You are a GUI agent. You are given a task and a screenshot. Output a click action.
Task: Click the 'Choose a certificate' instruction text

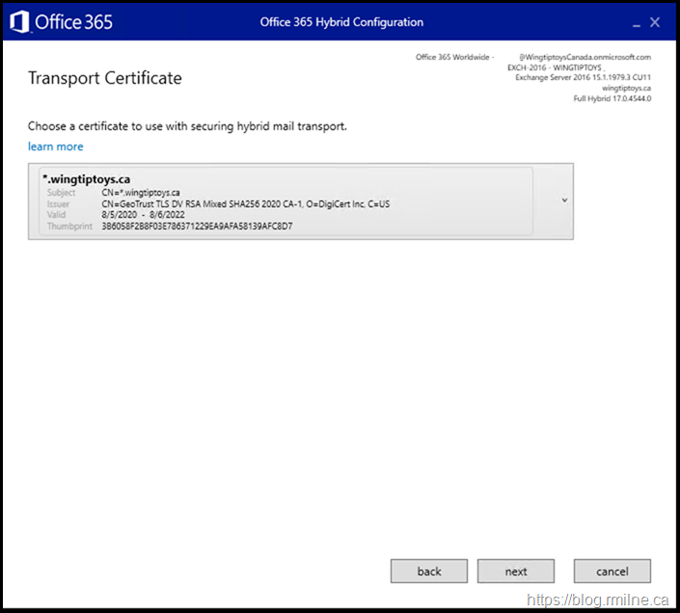pos(187,126)
